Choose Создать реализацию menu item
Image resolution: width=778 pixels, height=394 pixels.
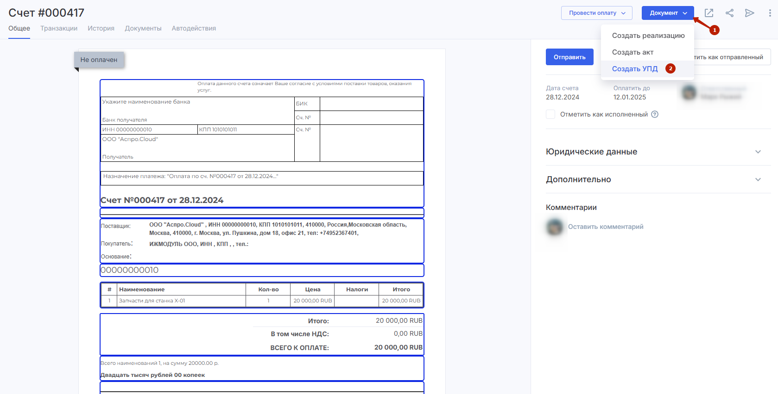648,36
